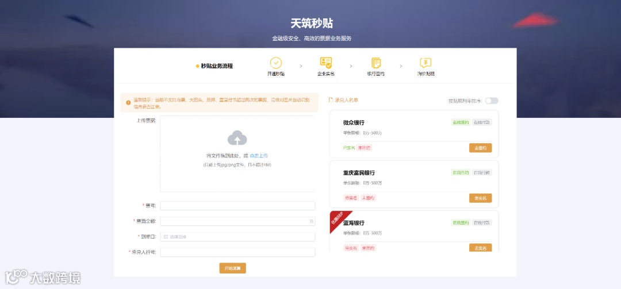Focus the 承兑人行号 input field
Image resolution: width=621 pixels, height=289 pixels.
tap(237, 252)
